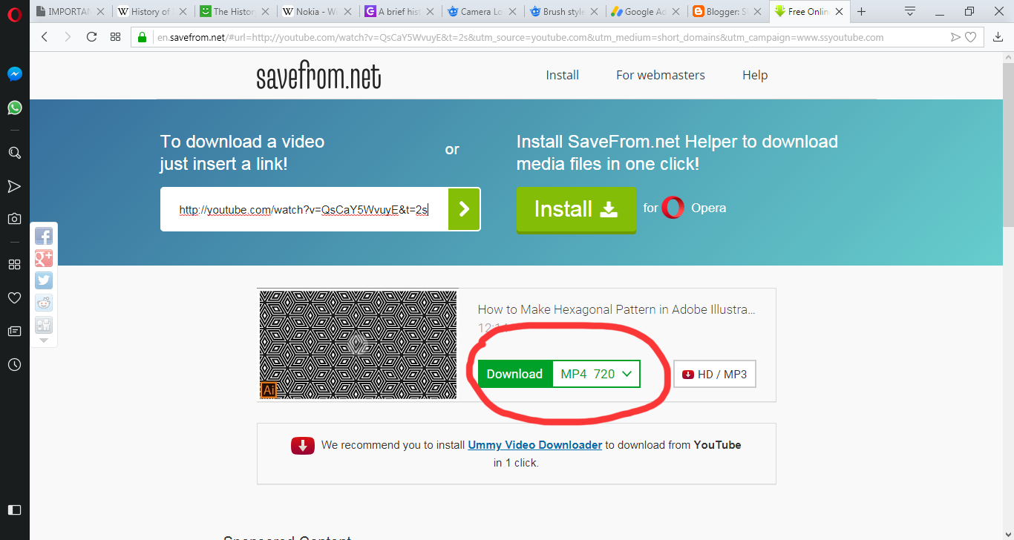Click the green Download button
Viewport: 1014px width, 540px height.
tap(514, 374)
